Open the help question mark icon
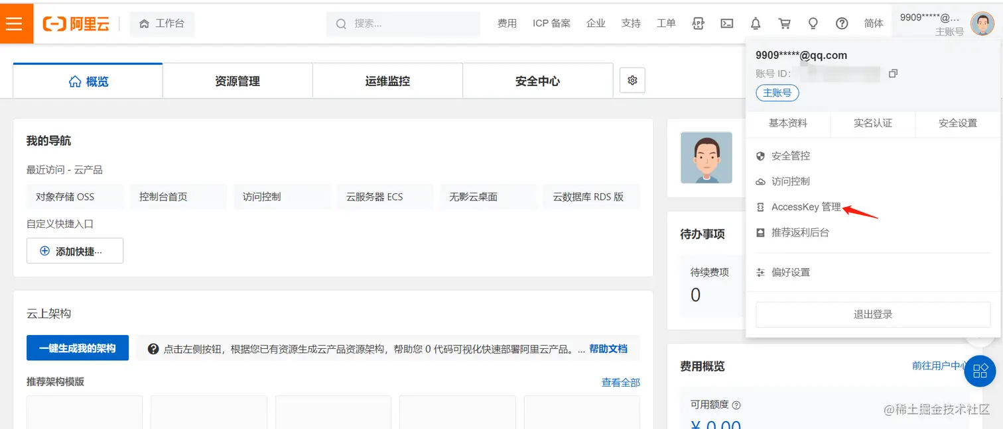 click(842, 23)
